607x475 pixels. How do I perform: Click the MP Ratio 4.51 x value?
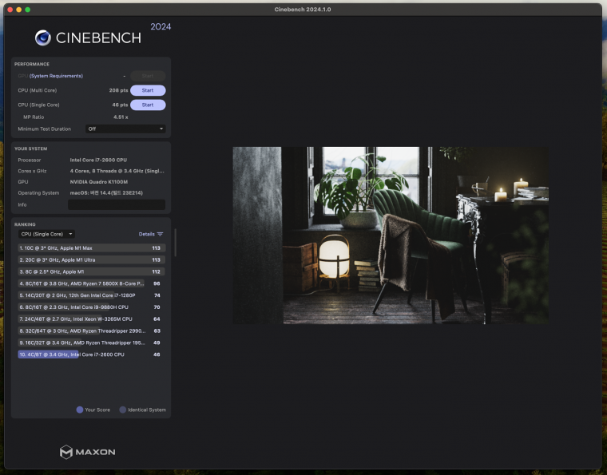tap(121, 117)
